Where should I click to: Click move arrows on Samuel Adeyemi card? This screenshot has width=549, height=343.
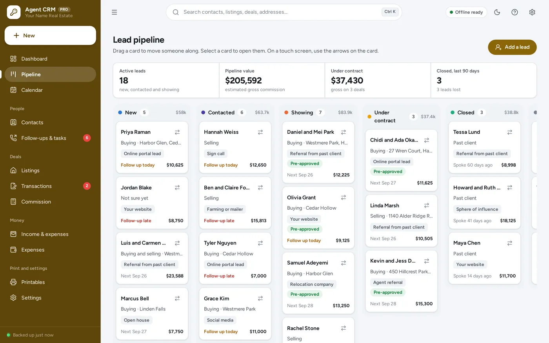(x=344, y=263)
